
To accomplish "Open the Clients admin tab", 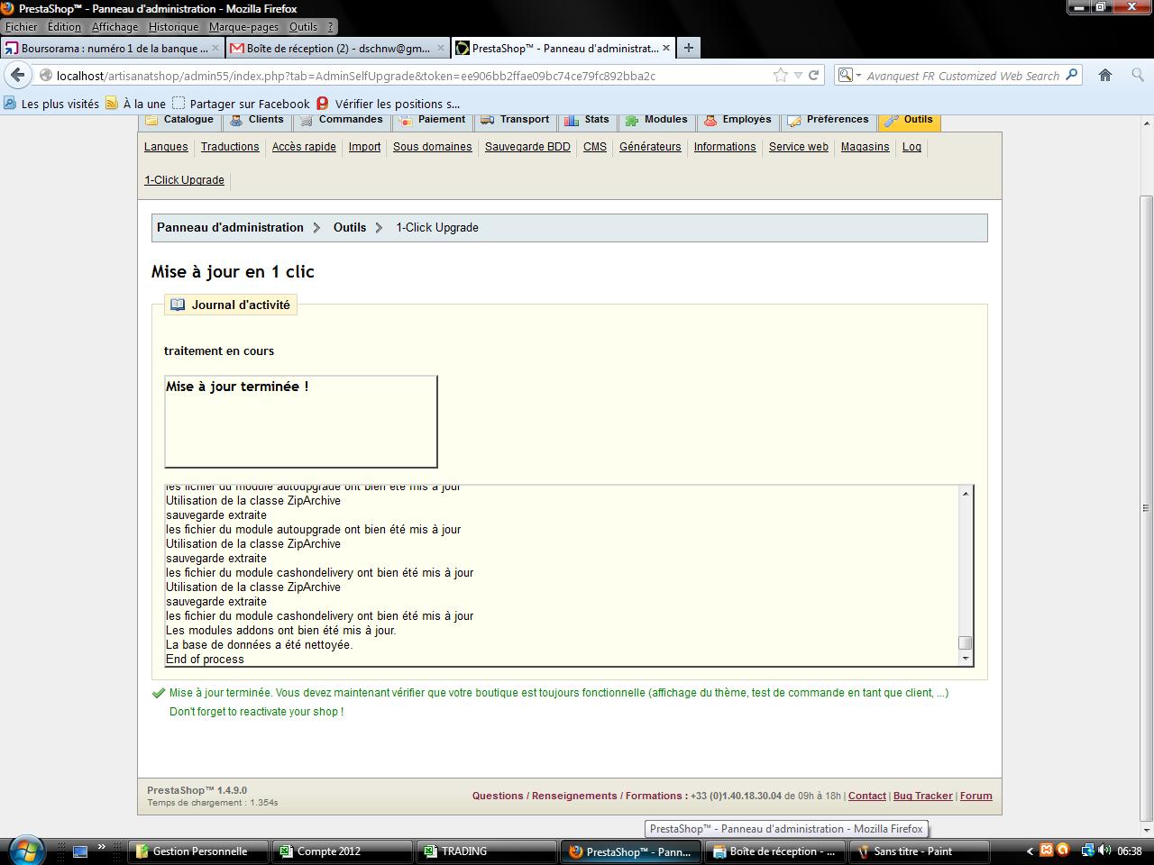I will [257, 120].
